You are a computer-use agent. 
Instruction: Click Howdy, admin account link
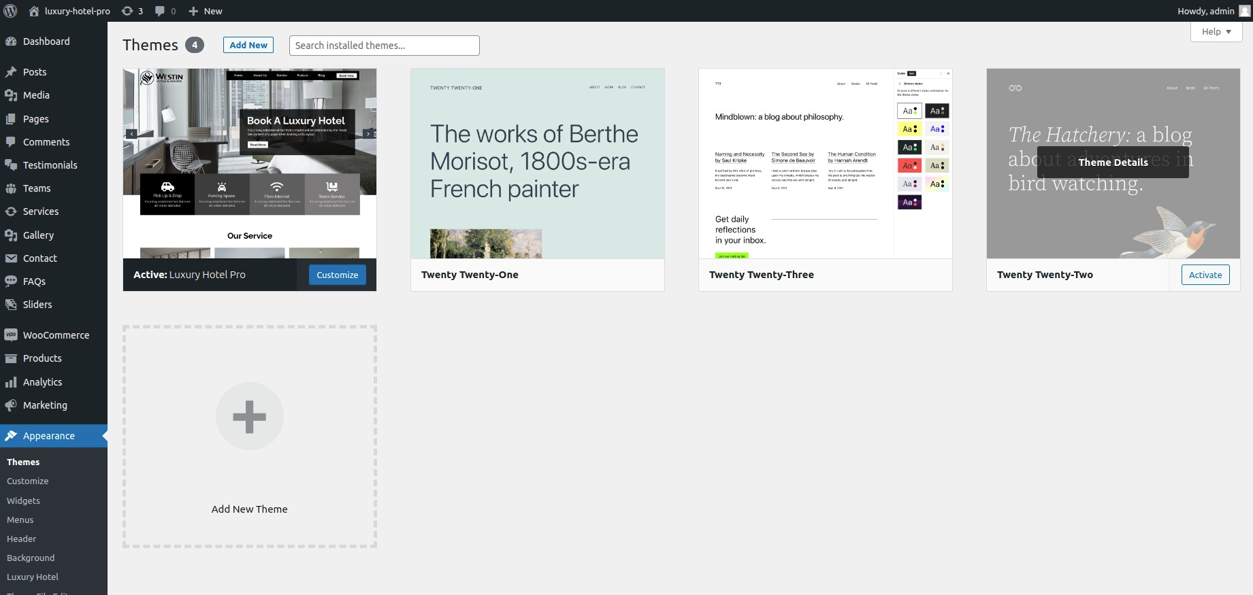coord(1206,11)
